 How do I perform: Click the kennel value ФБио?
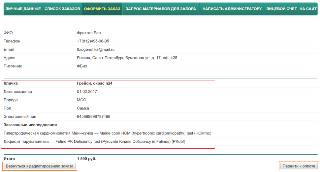(82, 66)
